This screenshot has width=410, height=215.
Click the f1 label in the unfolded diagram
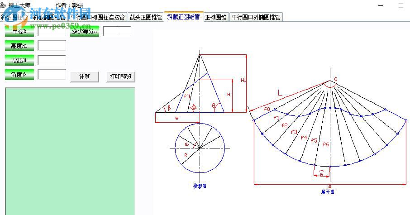coord(277,118)
